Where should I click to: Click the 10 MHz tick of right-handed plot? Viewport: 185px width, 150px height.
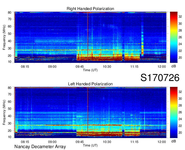10,62
